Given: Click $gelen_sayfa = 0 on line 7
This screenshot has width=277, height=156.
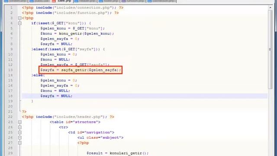Looking at the screenshot, I should [x=60, y=39].
